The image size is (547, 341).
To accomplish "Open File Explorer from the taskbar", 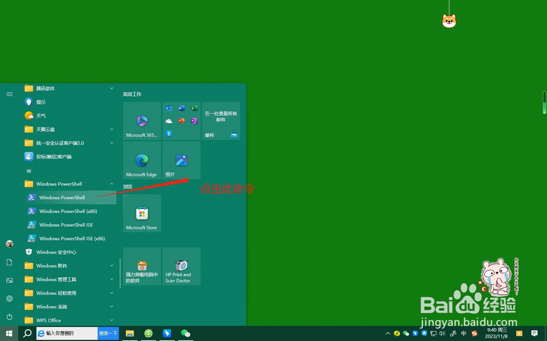I will (x=130, y=333).
